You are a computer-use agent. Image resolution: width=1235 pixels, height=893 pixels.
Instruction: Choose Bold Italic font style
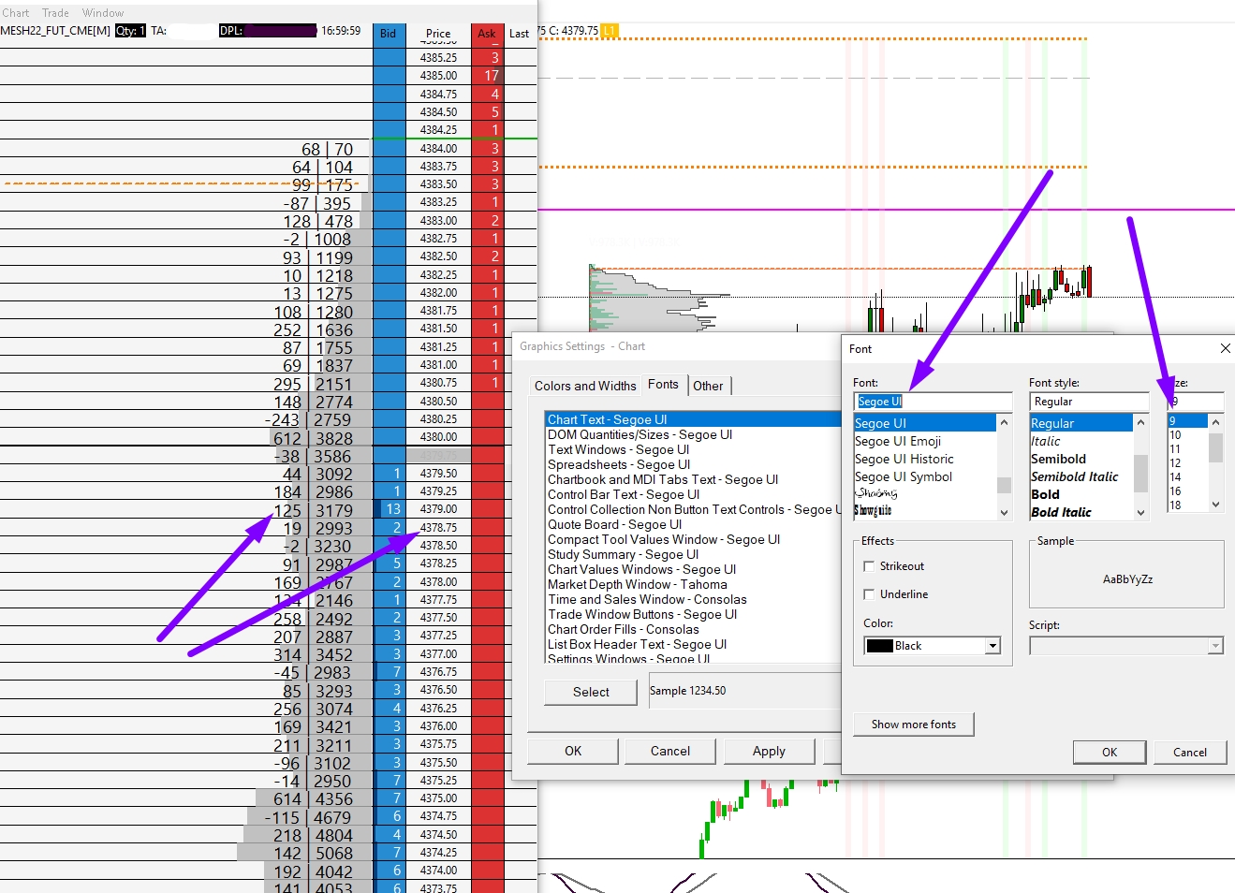click(x=1061, y=512)
